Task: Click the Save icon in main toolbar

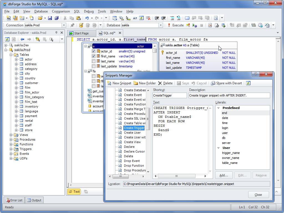Action: pos(50,18)
